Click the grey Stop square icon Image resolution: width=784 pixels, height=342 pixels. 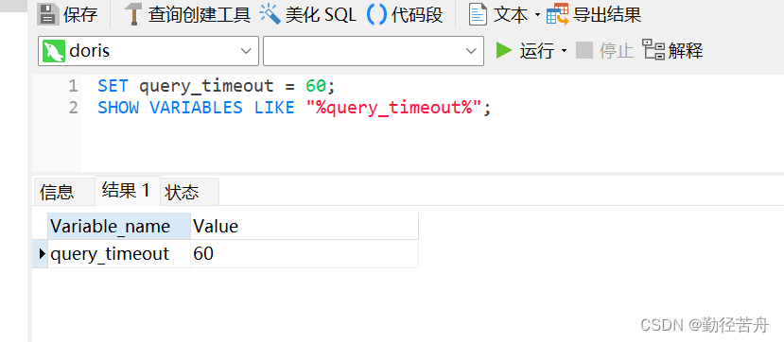pyautogui.click(x=584, y=50)
